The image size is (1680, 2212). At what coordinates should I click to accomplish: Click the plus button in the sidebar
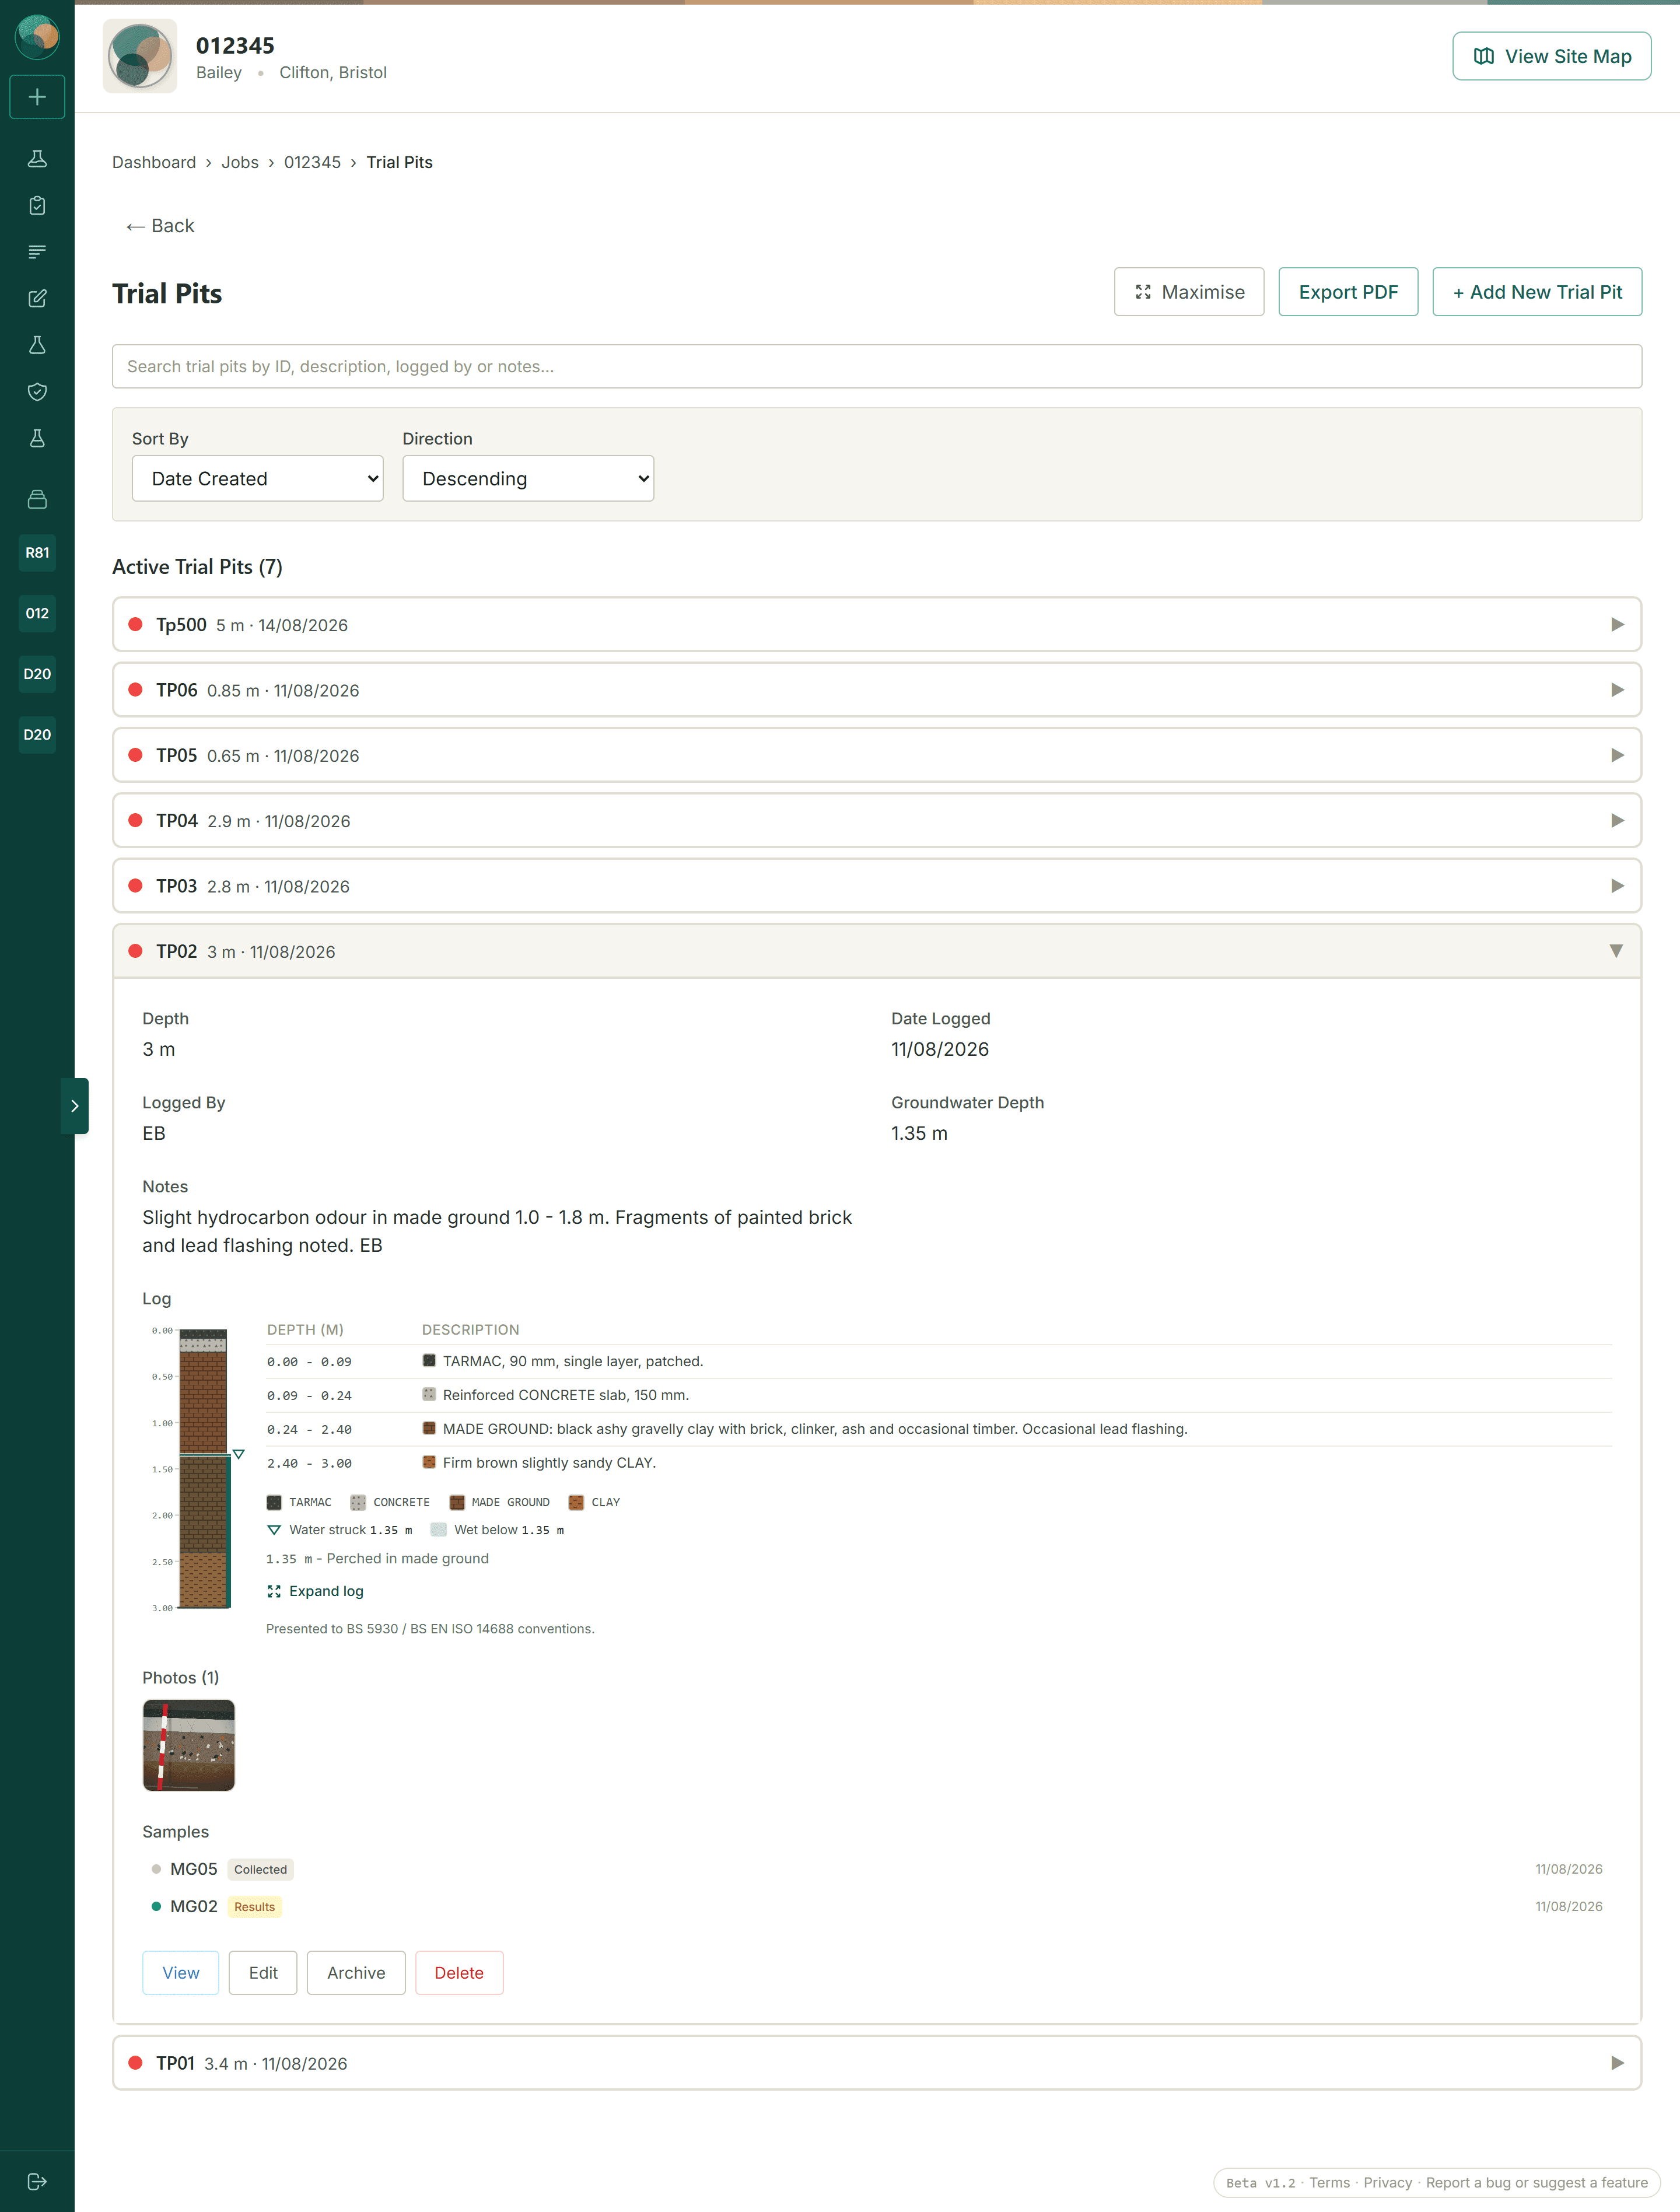tap(37, 97)
